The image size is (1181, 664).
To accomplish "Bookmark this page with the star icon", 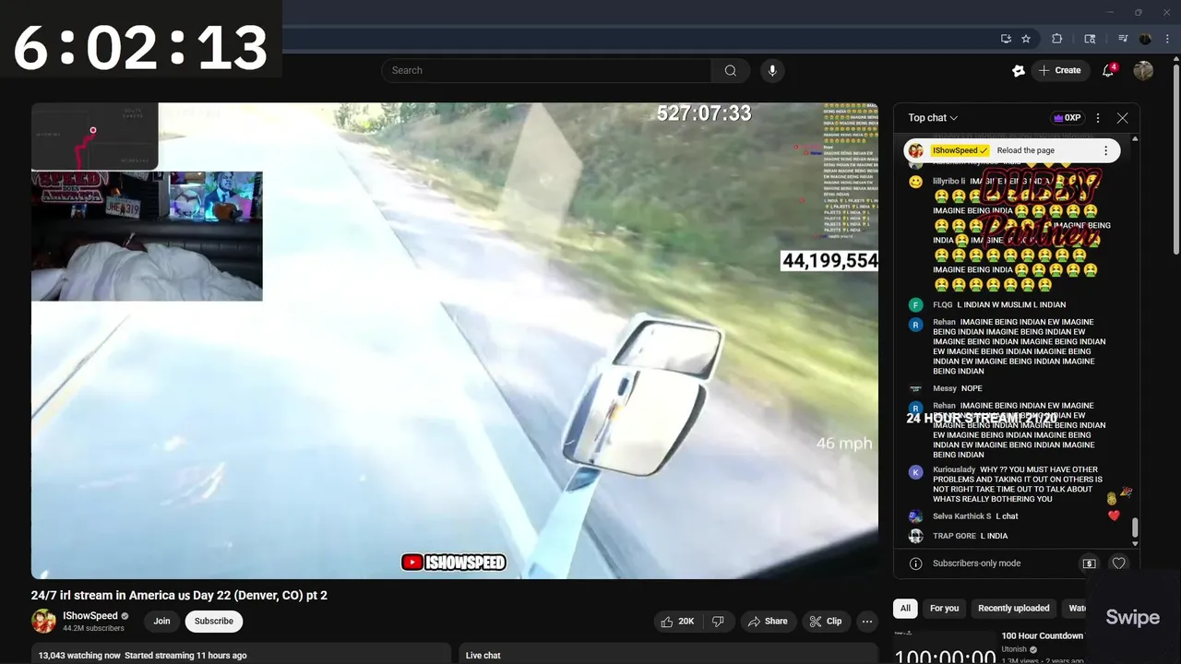I will [1026, 39].
